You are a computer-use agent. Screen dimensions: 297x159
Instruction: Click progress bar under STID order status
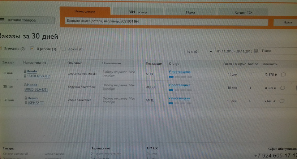click(180, 77)
